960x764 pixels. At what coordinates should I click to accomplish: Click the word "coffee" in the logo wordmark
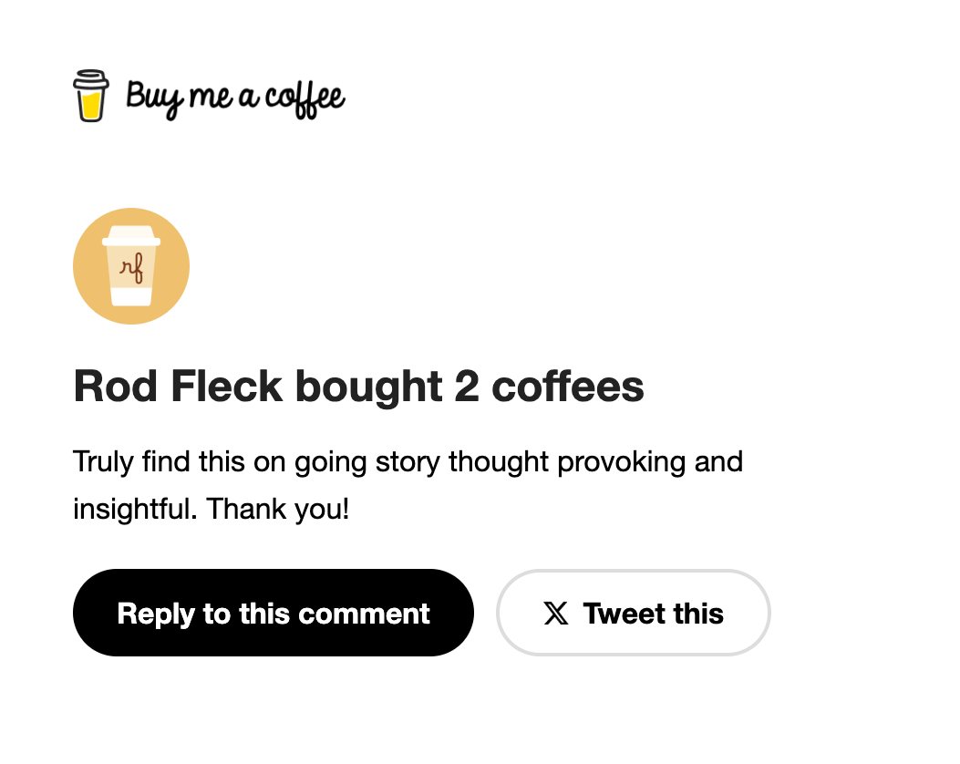tap(305, 97)
